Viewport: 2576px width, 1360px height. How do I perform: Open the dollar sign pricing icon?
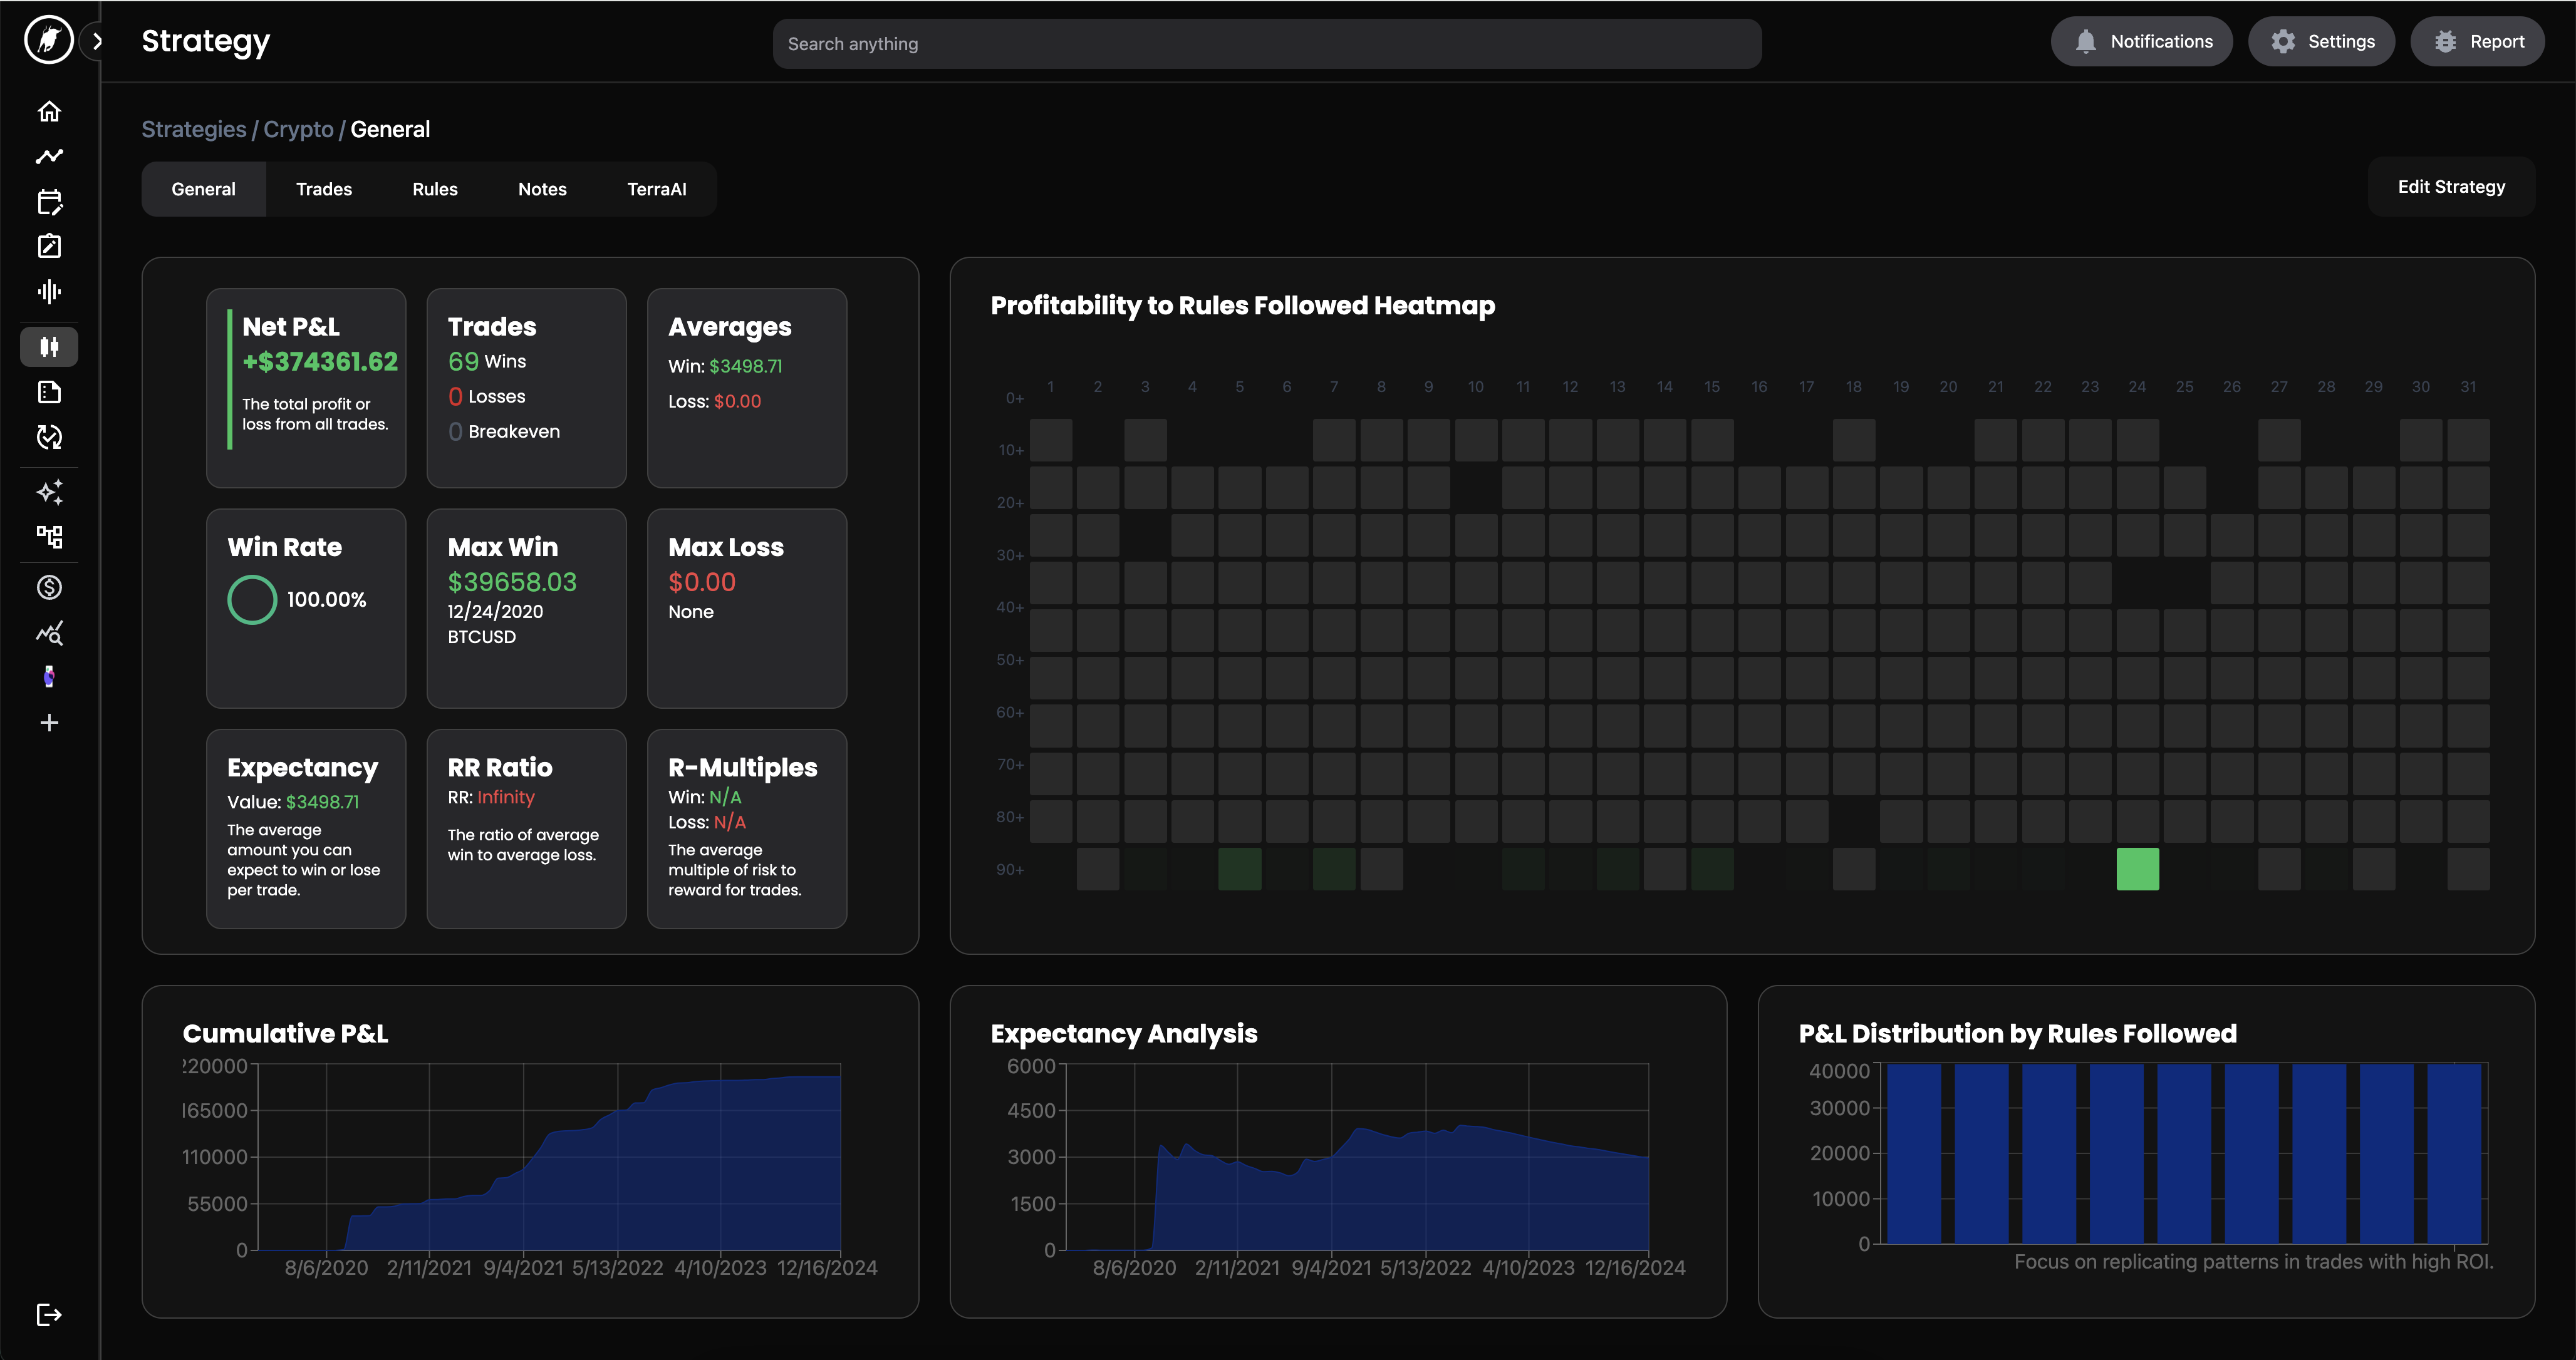[x=49, y=587]
